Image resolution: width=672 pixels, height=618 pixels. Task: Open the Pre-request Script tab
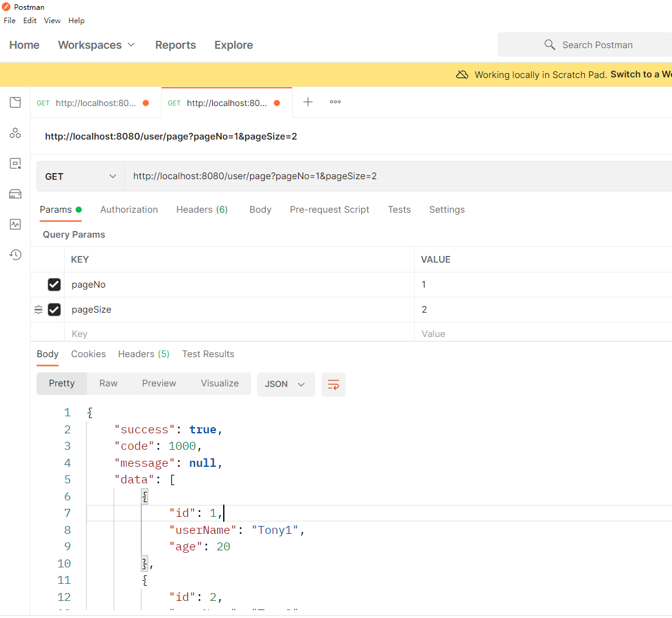tap(329, 210)
